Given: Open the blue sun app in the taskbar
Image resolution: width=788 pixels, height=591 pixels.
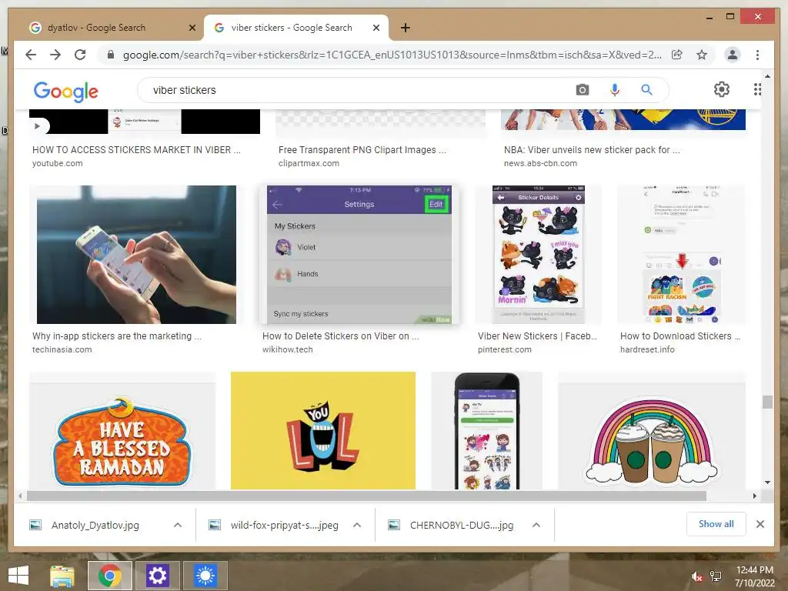Looking at the screenshot, I should pyautogui.click(x=205, y=576).
